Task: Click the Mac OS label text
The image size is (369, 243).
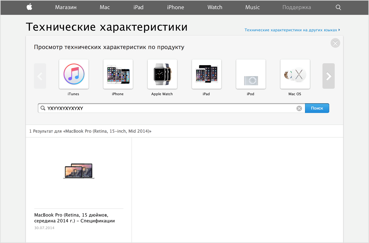Action: (295, 94)
